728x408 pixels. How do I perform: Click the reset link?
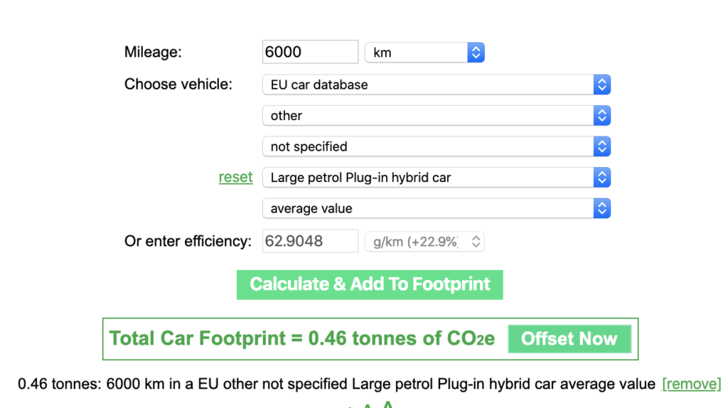[x=236, y=177]
